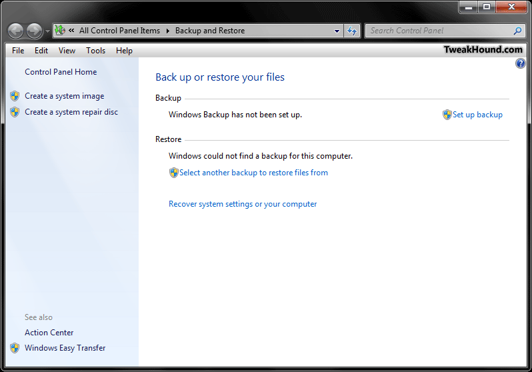The image size is (532, 372).
Task: Expand breadcrumb arrow after All Control Panel Items
Action: (x=167, y=31)
